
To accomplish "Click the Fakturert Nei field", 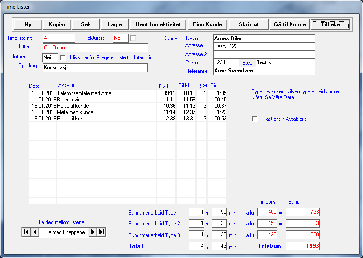I will 121,38.
